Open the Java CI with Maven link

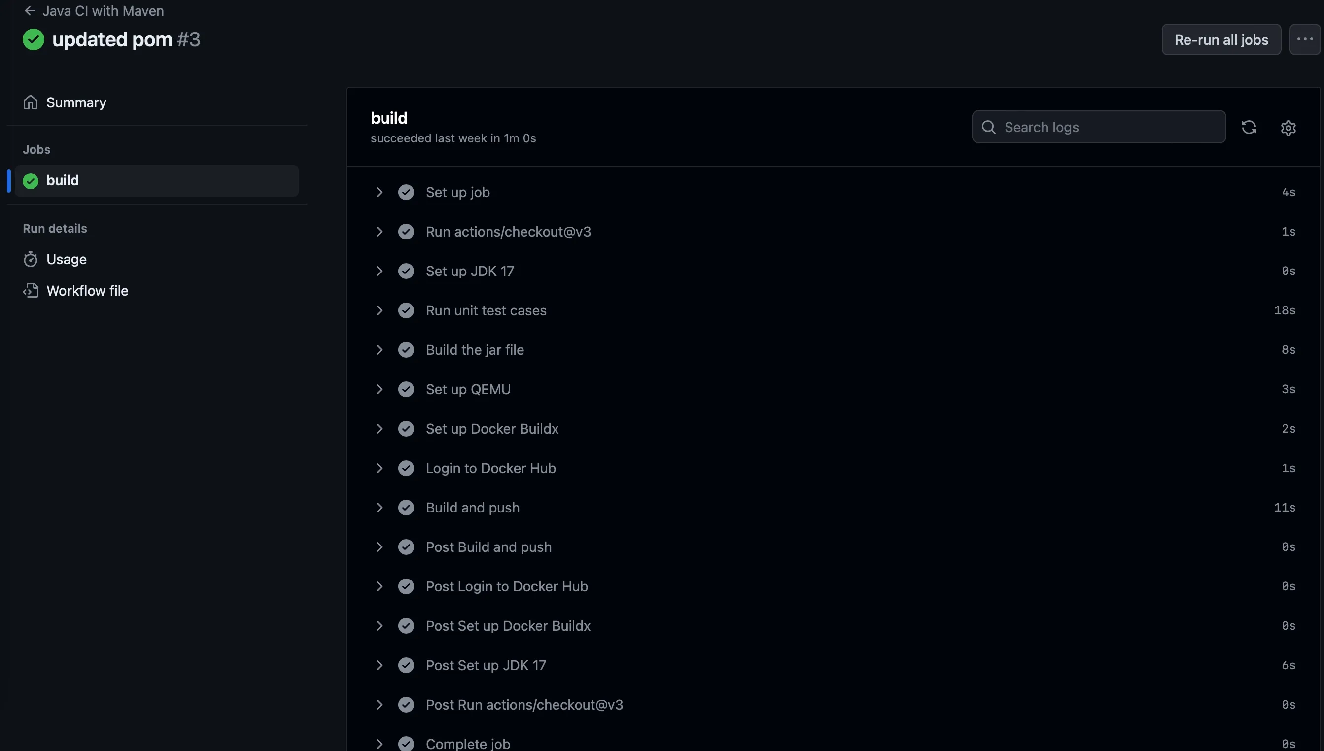(103, 11)
